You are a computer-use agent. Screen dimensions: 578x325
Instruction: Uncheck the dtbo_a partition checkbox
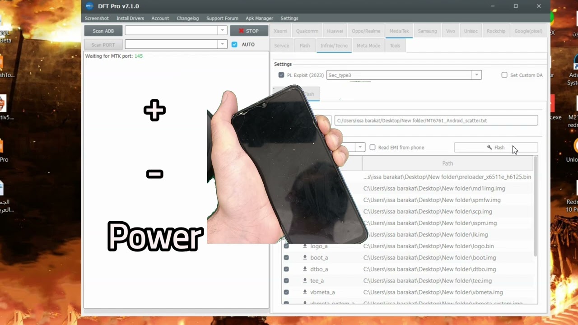pyautogui.click(x=286, y=269)
